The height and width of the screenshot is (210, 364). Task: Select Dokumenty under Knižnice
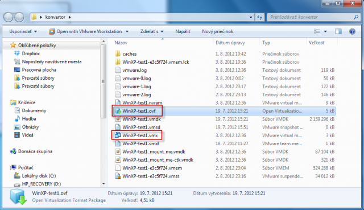34,110
